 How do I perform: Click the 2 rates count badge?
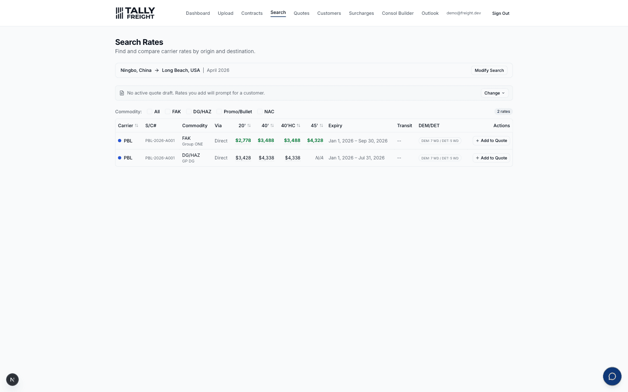click(503, 112)
